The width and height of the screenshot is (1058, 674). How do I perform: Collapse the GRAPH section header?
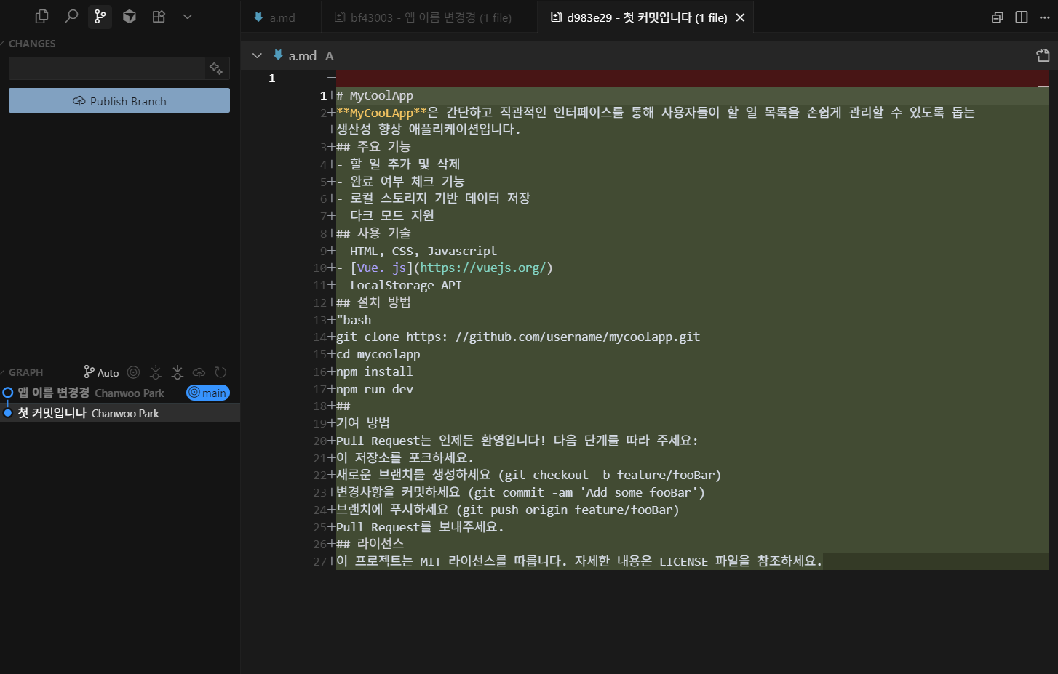click(25, 372)
